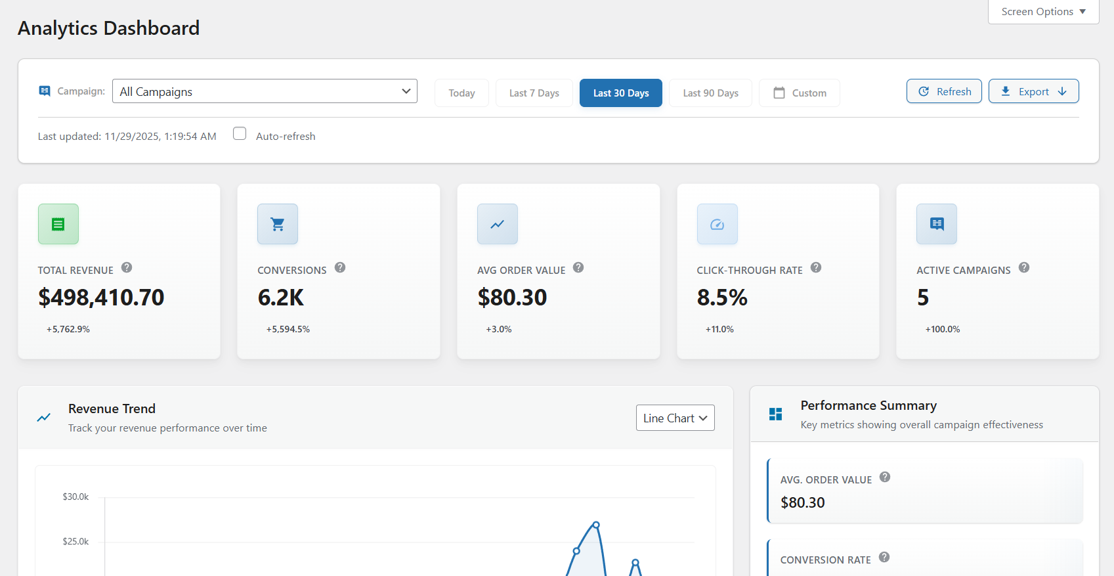Show Click-Through Rate help question mark
The width and height of the screenshot is (1114, 576).
(x=816, y=267)
